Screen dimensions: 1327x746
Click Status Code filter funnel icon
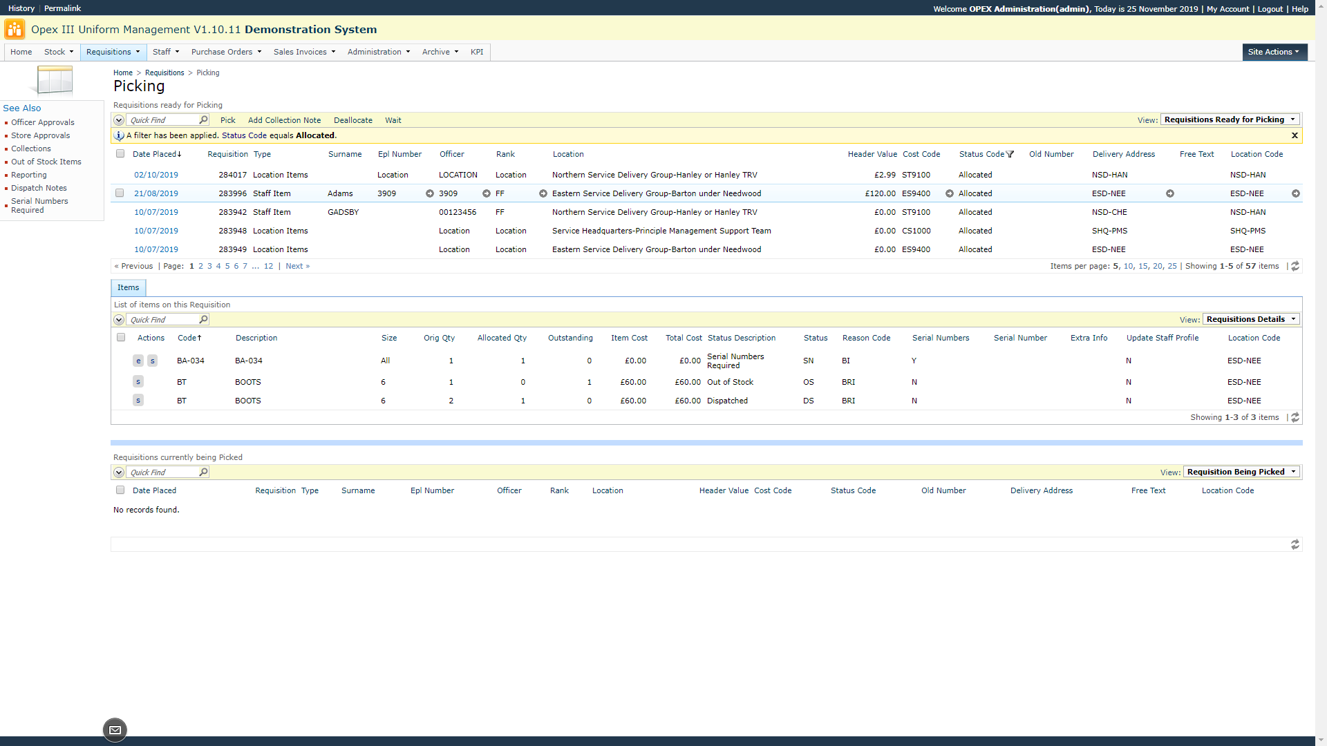click(1010, 154)
